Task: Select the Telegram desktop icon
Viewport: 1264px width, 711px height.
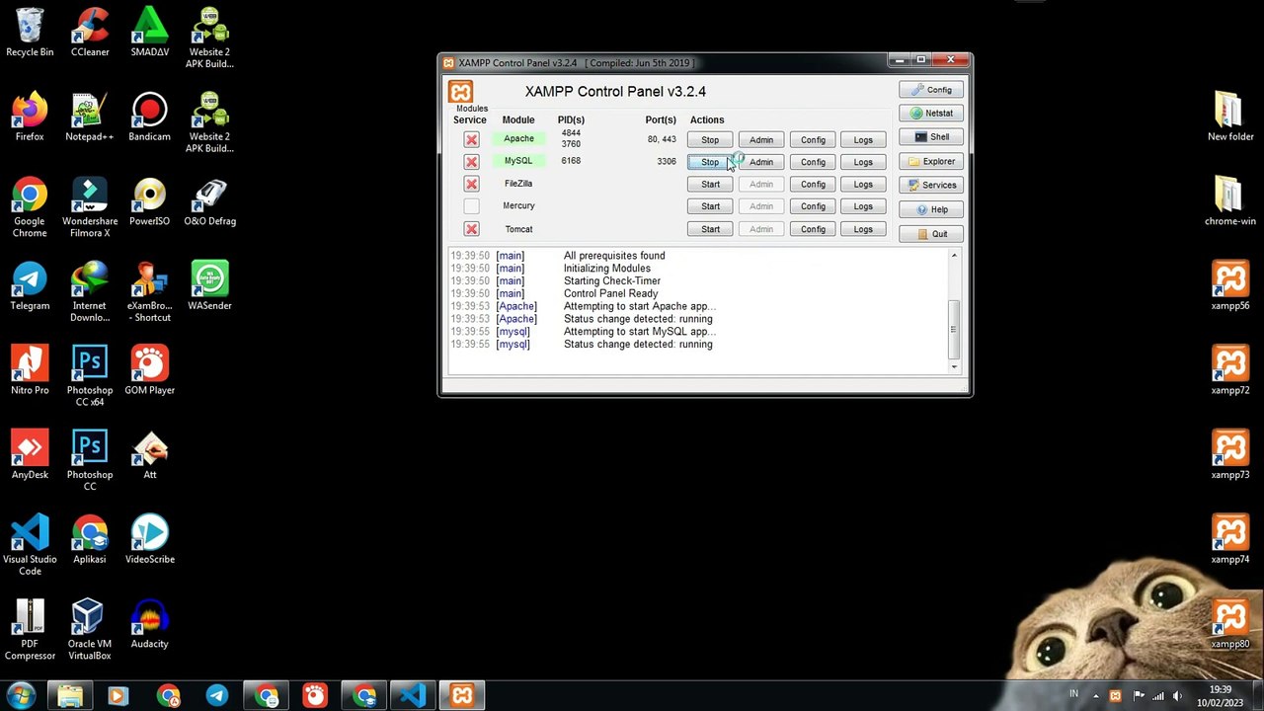Action: (x=30, y=287)
